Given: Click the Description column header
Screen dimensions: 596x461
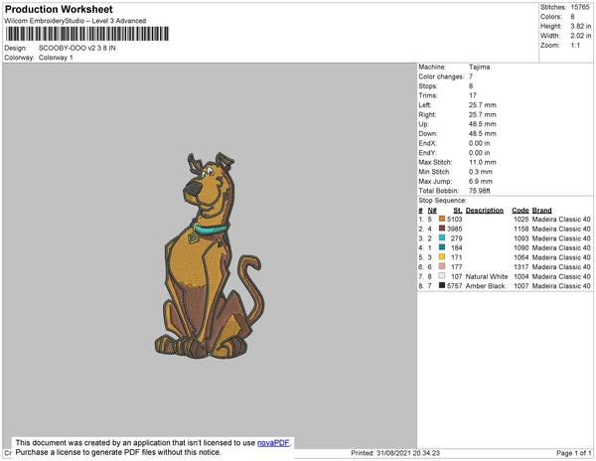Looking at the screenshot, I should [x=485, y=211].
